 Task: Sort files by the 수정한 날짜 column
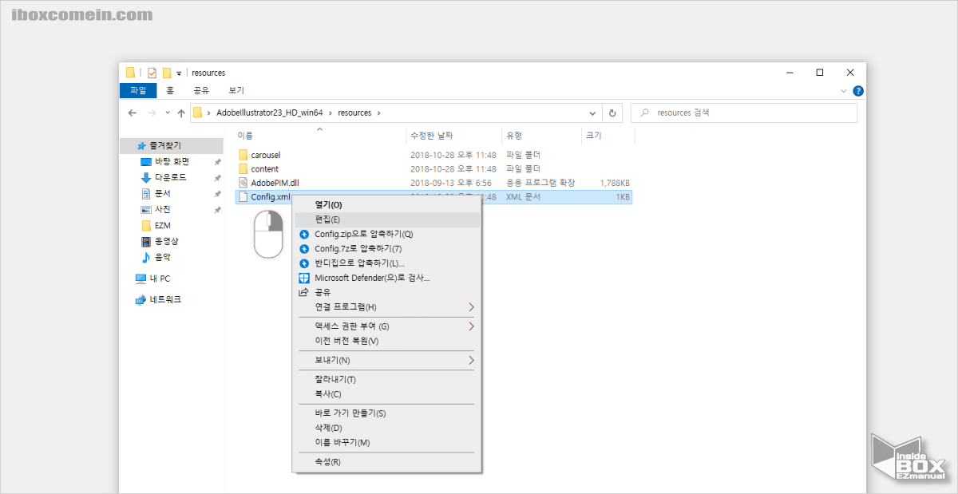(x=433, y=136)
